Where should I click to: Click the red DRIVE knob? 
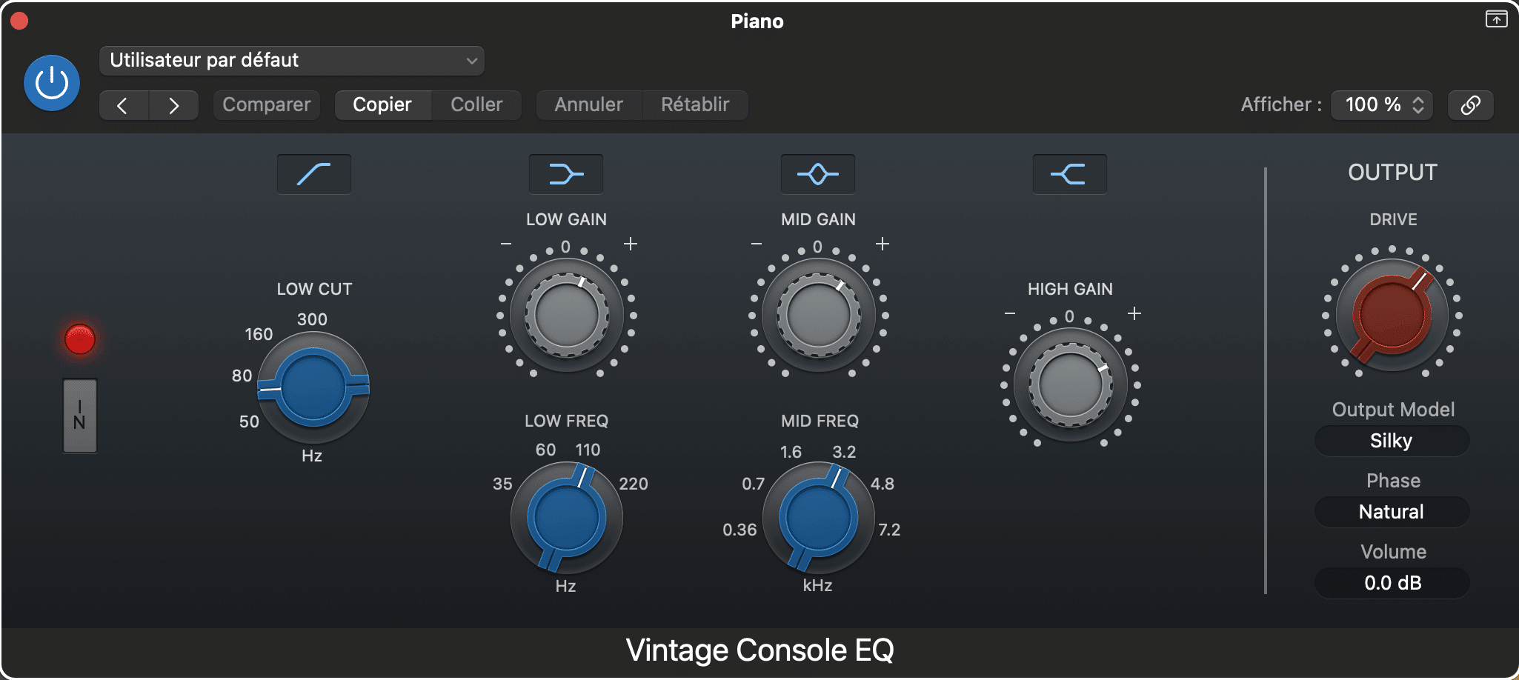1392,315
